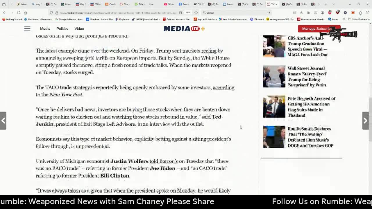This screenshot has width=372, height=209.
Task: Reload the page in the browser toolbar
Action: click(19, 13)
